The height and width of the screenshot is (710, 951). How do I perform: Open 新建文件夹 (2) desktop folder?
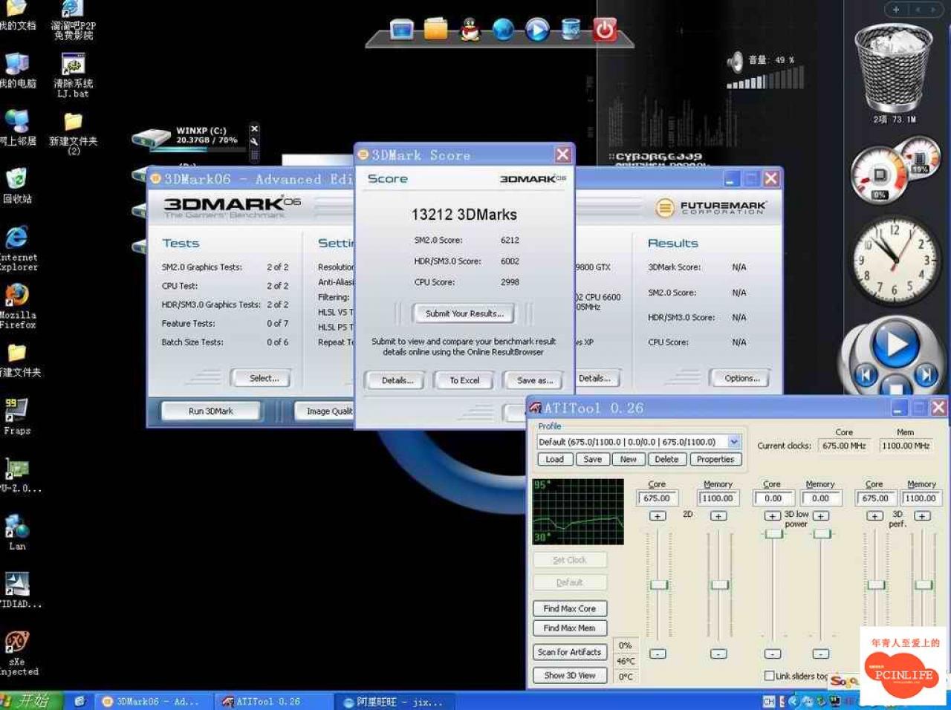click(73, 134)
